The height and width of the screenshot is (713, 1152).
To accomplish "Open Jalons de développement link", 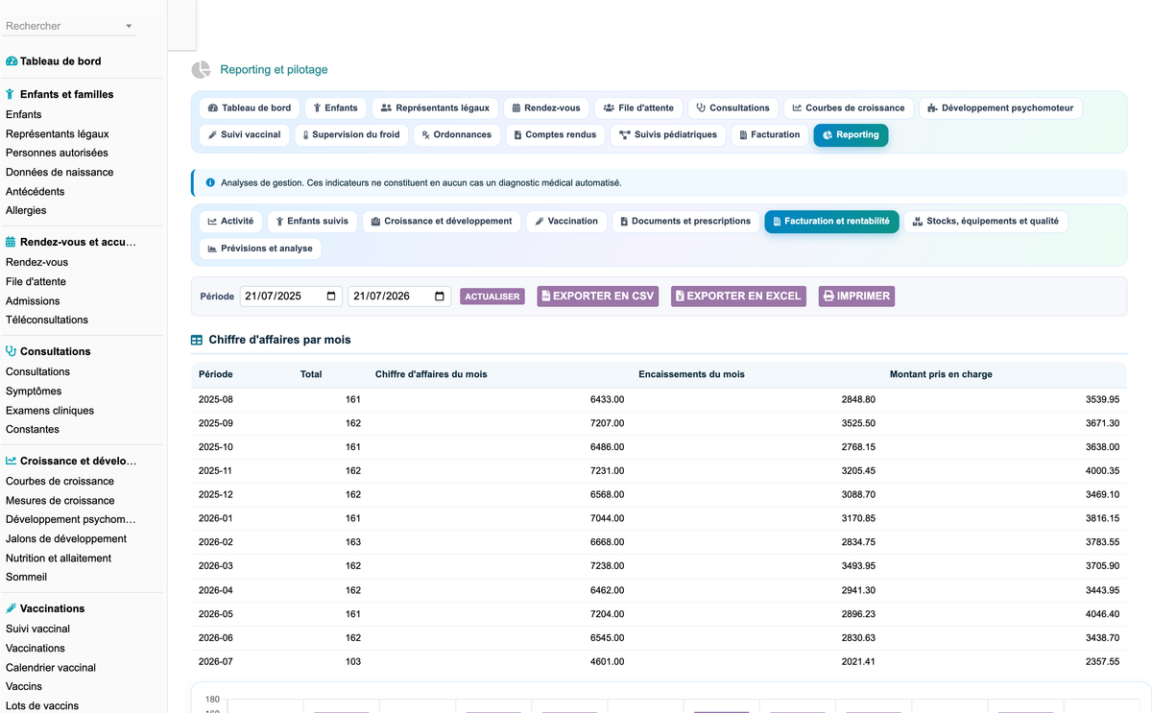I will [66, 538].
